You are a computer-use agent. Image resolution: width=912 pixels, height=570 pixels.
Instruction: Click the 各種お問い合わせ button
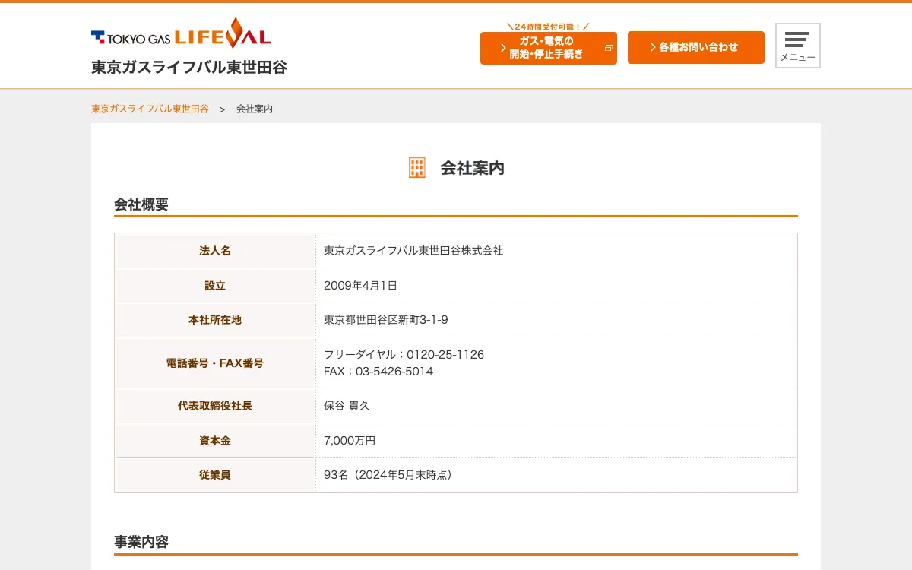pyautogui.click(x=696, y=47)
